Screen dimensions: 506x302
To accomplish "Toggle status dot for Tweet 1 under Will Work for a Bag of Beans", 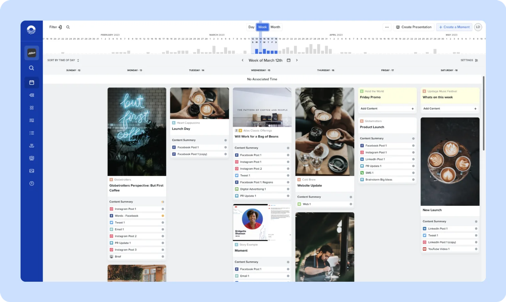I will [288, 175].
